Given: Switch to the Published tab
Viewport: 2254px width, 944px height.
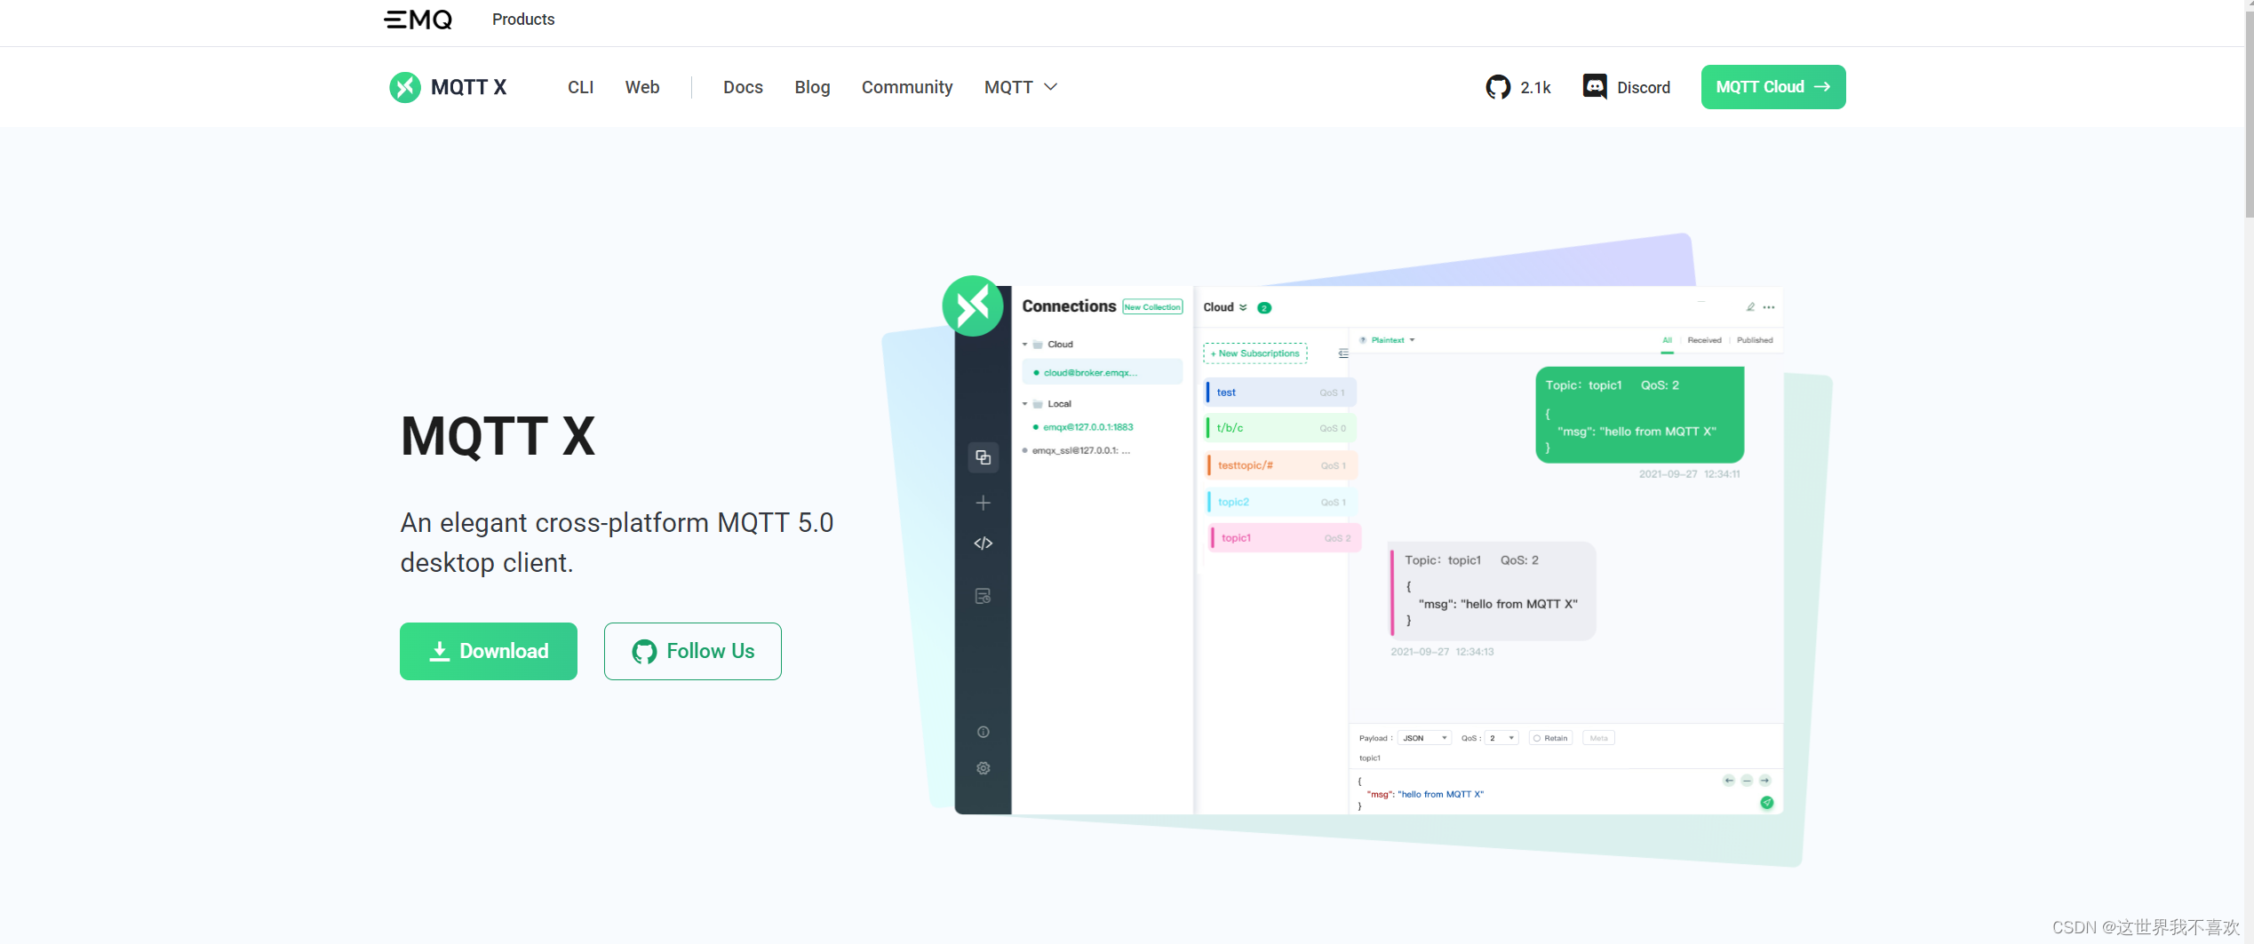Looking at the screenshot, I should (x=1755, y=340).
